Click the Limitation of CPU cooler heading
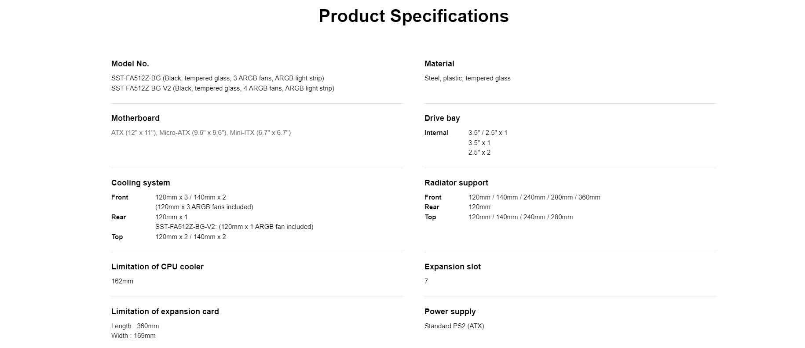 point(157,267)
